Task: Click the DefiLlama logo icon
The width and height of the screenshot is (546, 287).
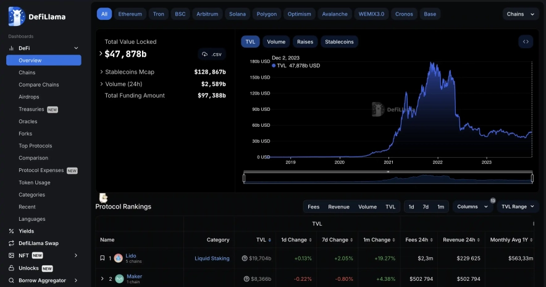Action: 17,17
